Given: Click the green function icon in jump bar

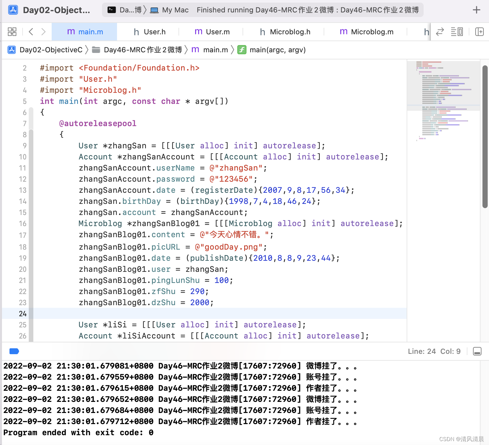Looking at the screenshot, I should click(242, 50).
